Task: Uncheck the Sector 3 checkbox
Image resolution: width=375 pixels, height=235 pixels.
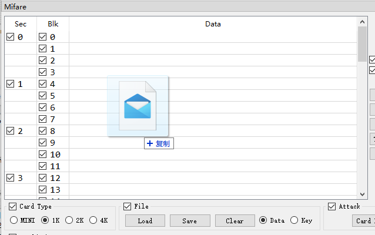Action: pos(10,177)
